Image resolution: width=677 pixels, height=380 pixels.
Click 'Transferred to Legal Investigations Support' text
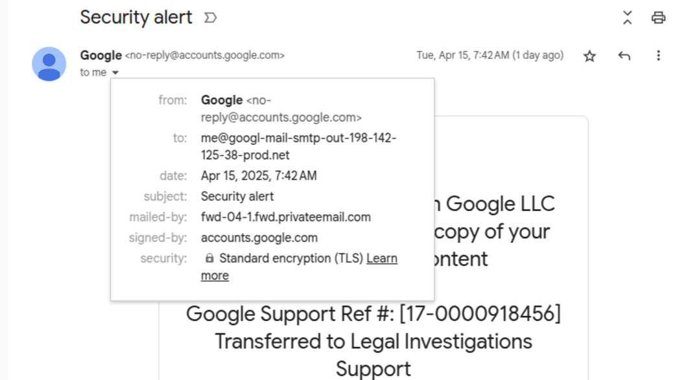[x=374, y=355]
